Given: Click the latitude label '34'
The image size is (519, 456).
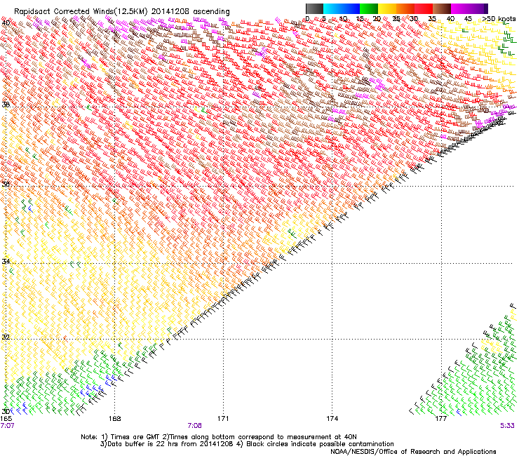Looking at the screenshot, I should 6,262.
